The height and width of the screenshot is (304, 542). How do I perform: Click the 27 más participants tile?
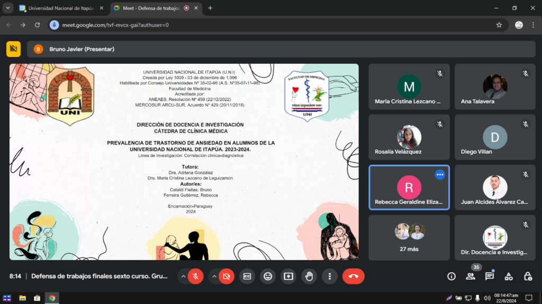click(x=409, y=237)
